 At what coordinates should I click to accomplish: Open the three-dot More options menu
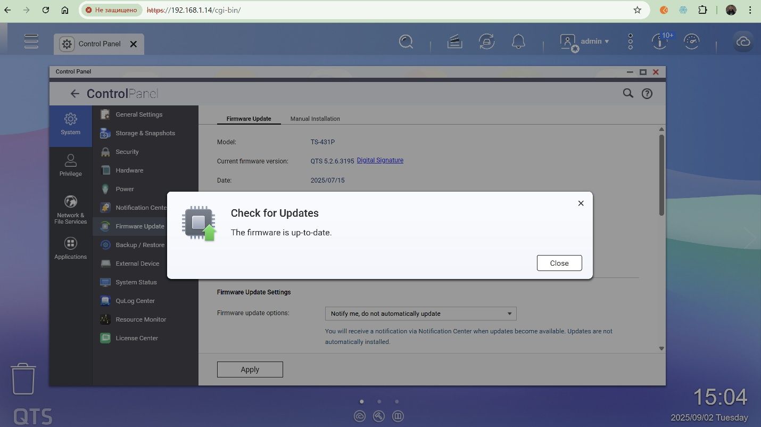[x=630, y=42]
